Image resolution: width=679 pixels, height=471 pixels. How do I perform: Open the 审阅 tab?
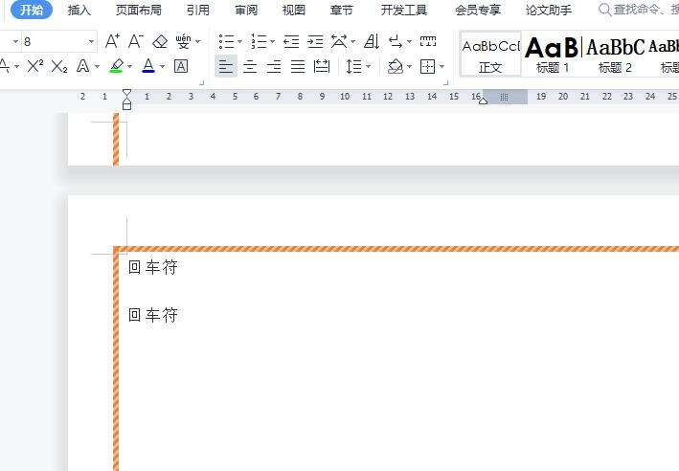click(x=246, y=10)
